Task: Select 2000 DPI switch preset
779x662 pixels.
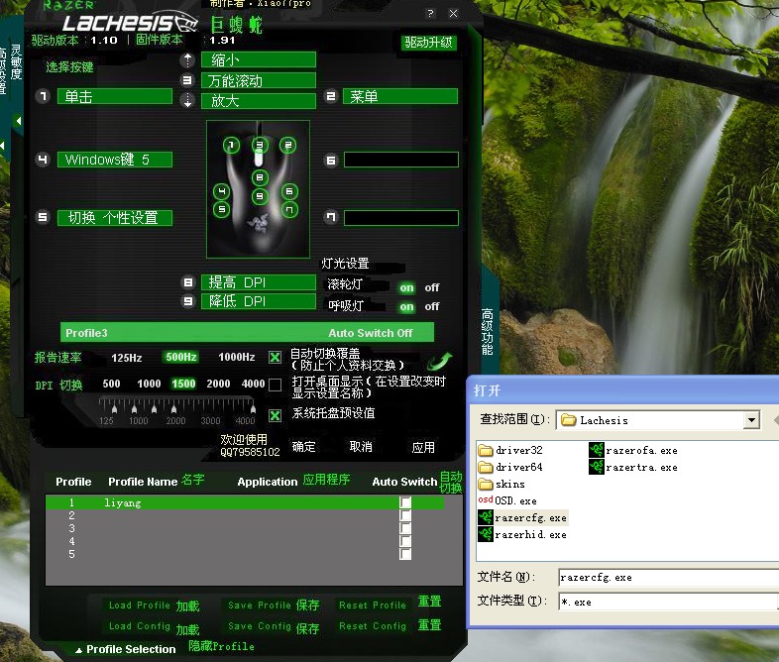Action: [x=218, y=384]
